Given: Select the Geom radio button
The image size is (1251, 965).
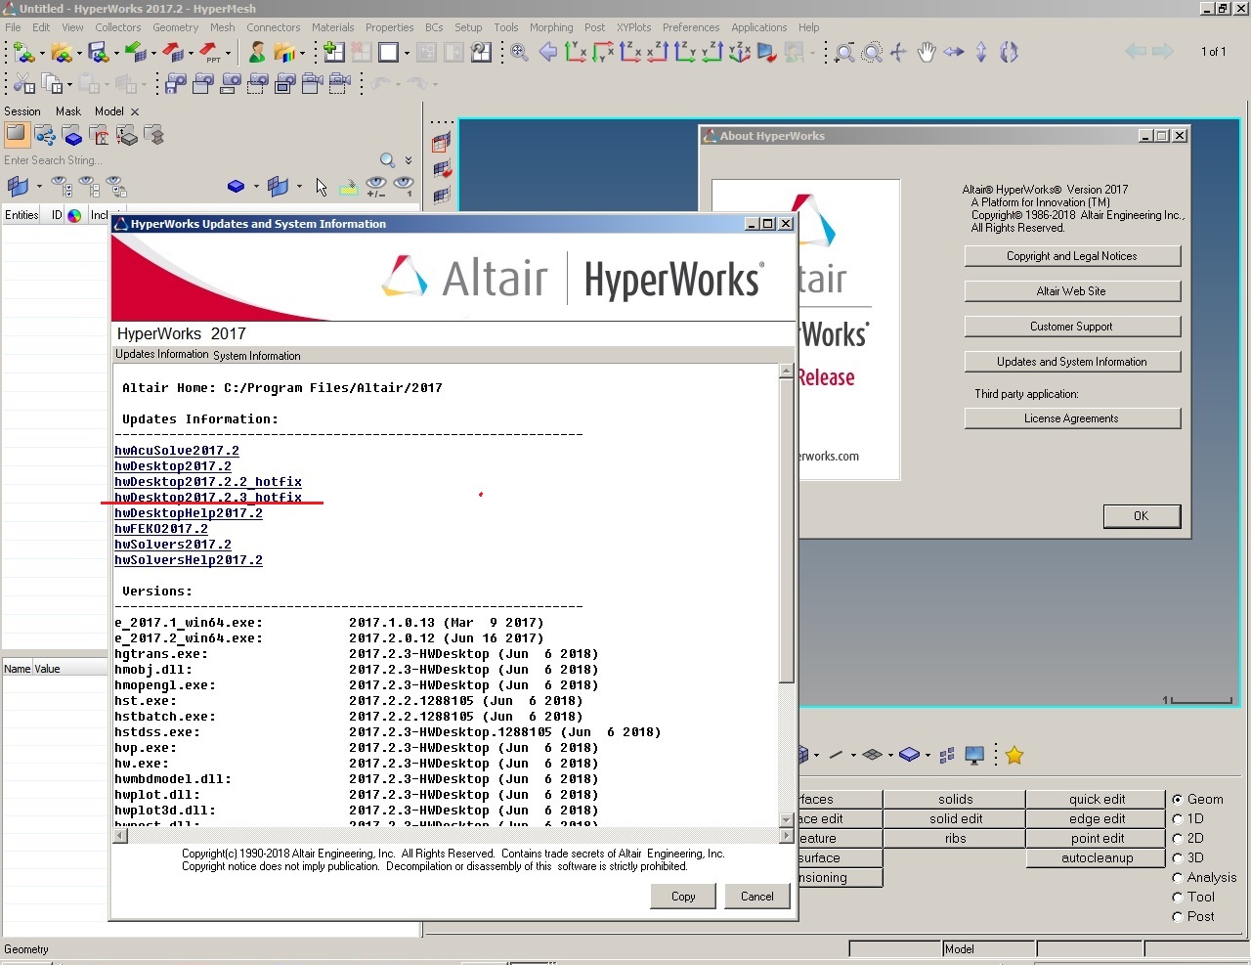Looking at the screenshot, I should tap(1178, 799).
